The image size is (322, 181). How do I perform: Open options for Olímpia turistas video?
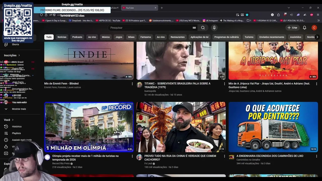(x=132, y=156)
